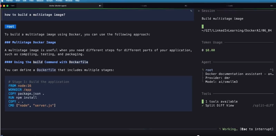Screen dimensions: 276x136
Task: Click the prompt 'how to build a multistage image?'
Action: 35,15
